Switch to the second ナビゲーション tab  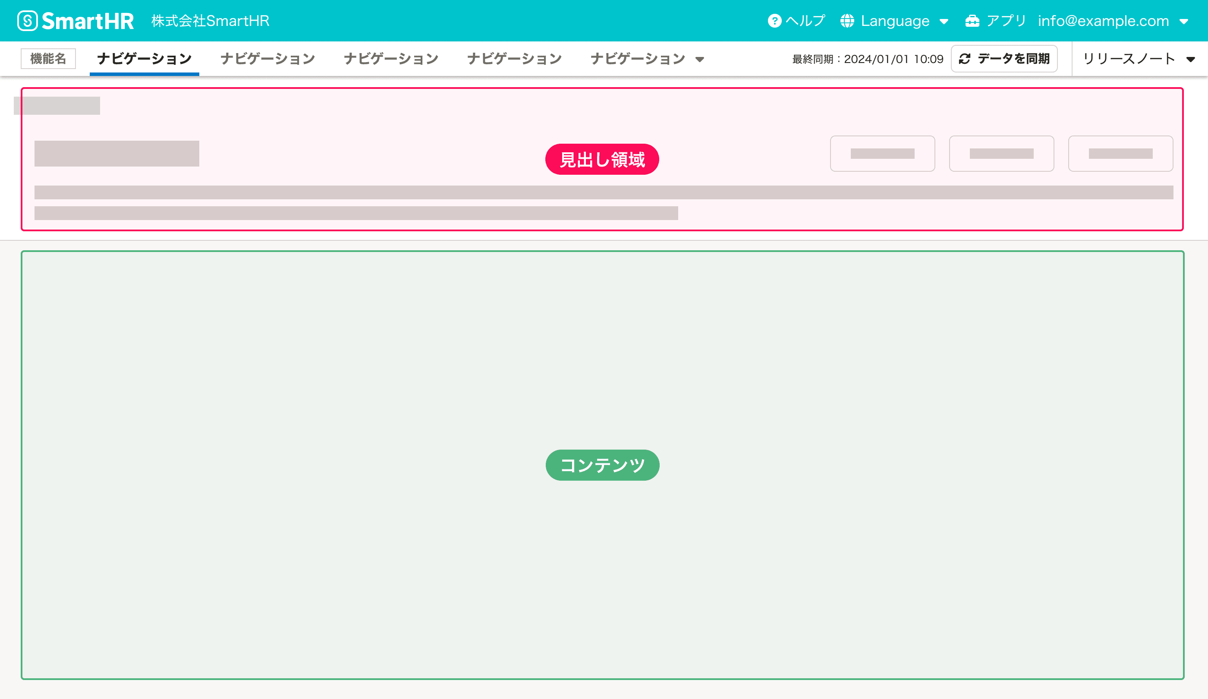[267, 58]
